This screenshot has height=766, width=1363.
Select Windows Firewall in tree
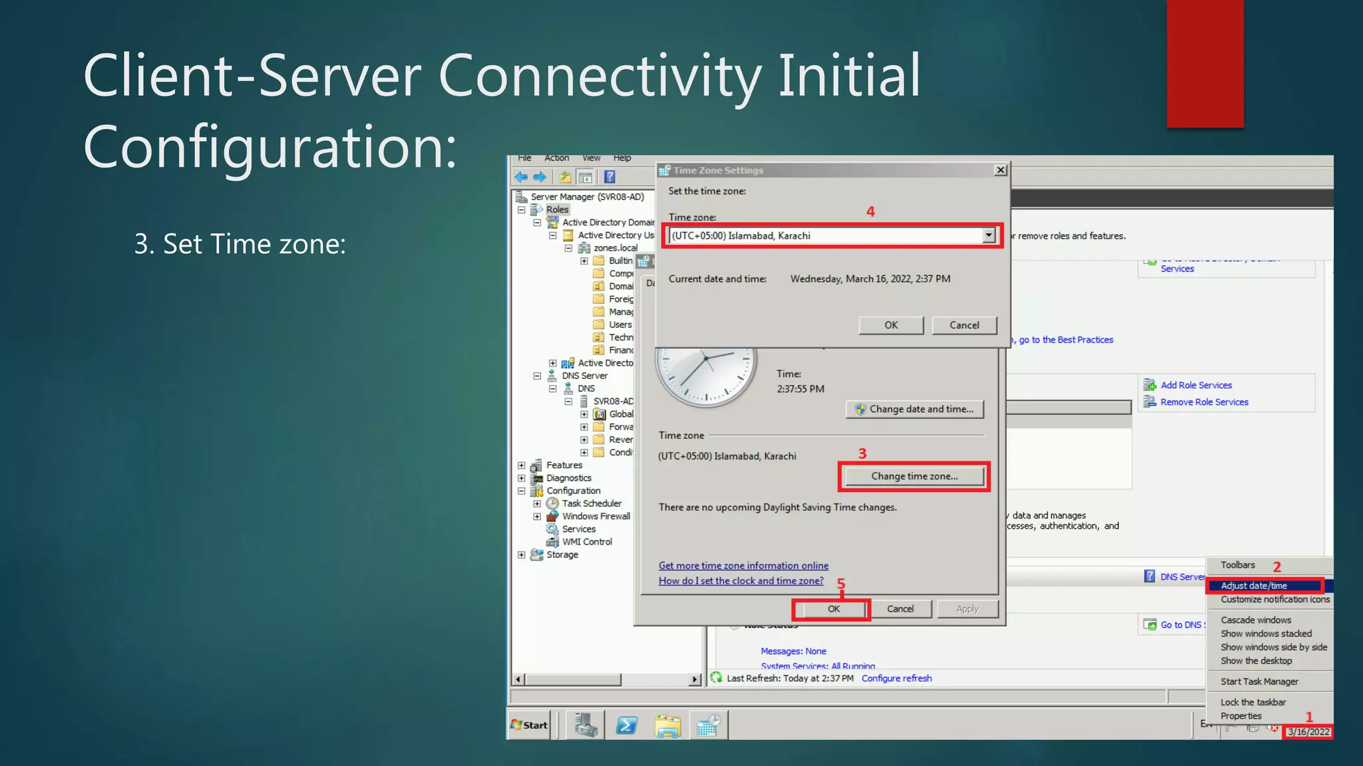click(x=596, y=516)
